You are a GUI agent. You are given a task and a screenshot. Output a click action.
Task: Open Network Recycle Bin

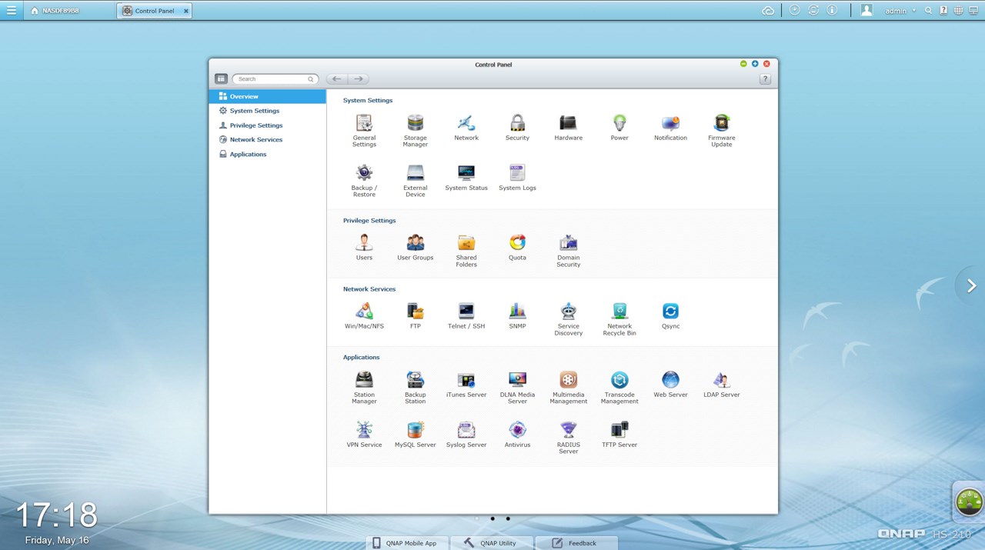(x=619, y=318)
